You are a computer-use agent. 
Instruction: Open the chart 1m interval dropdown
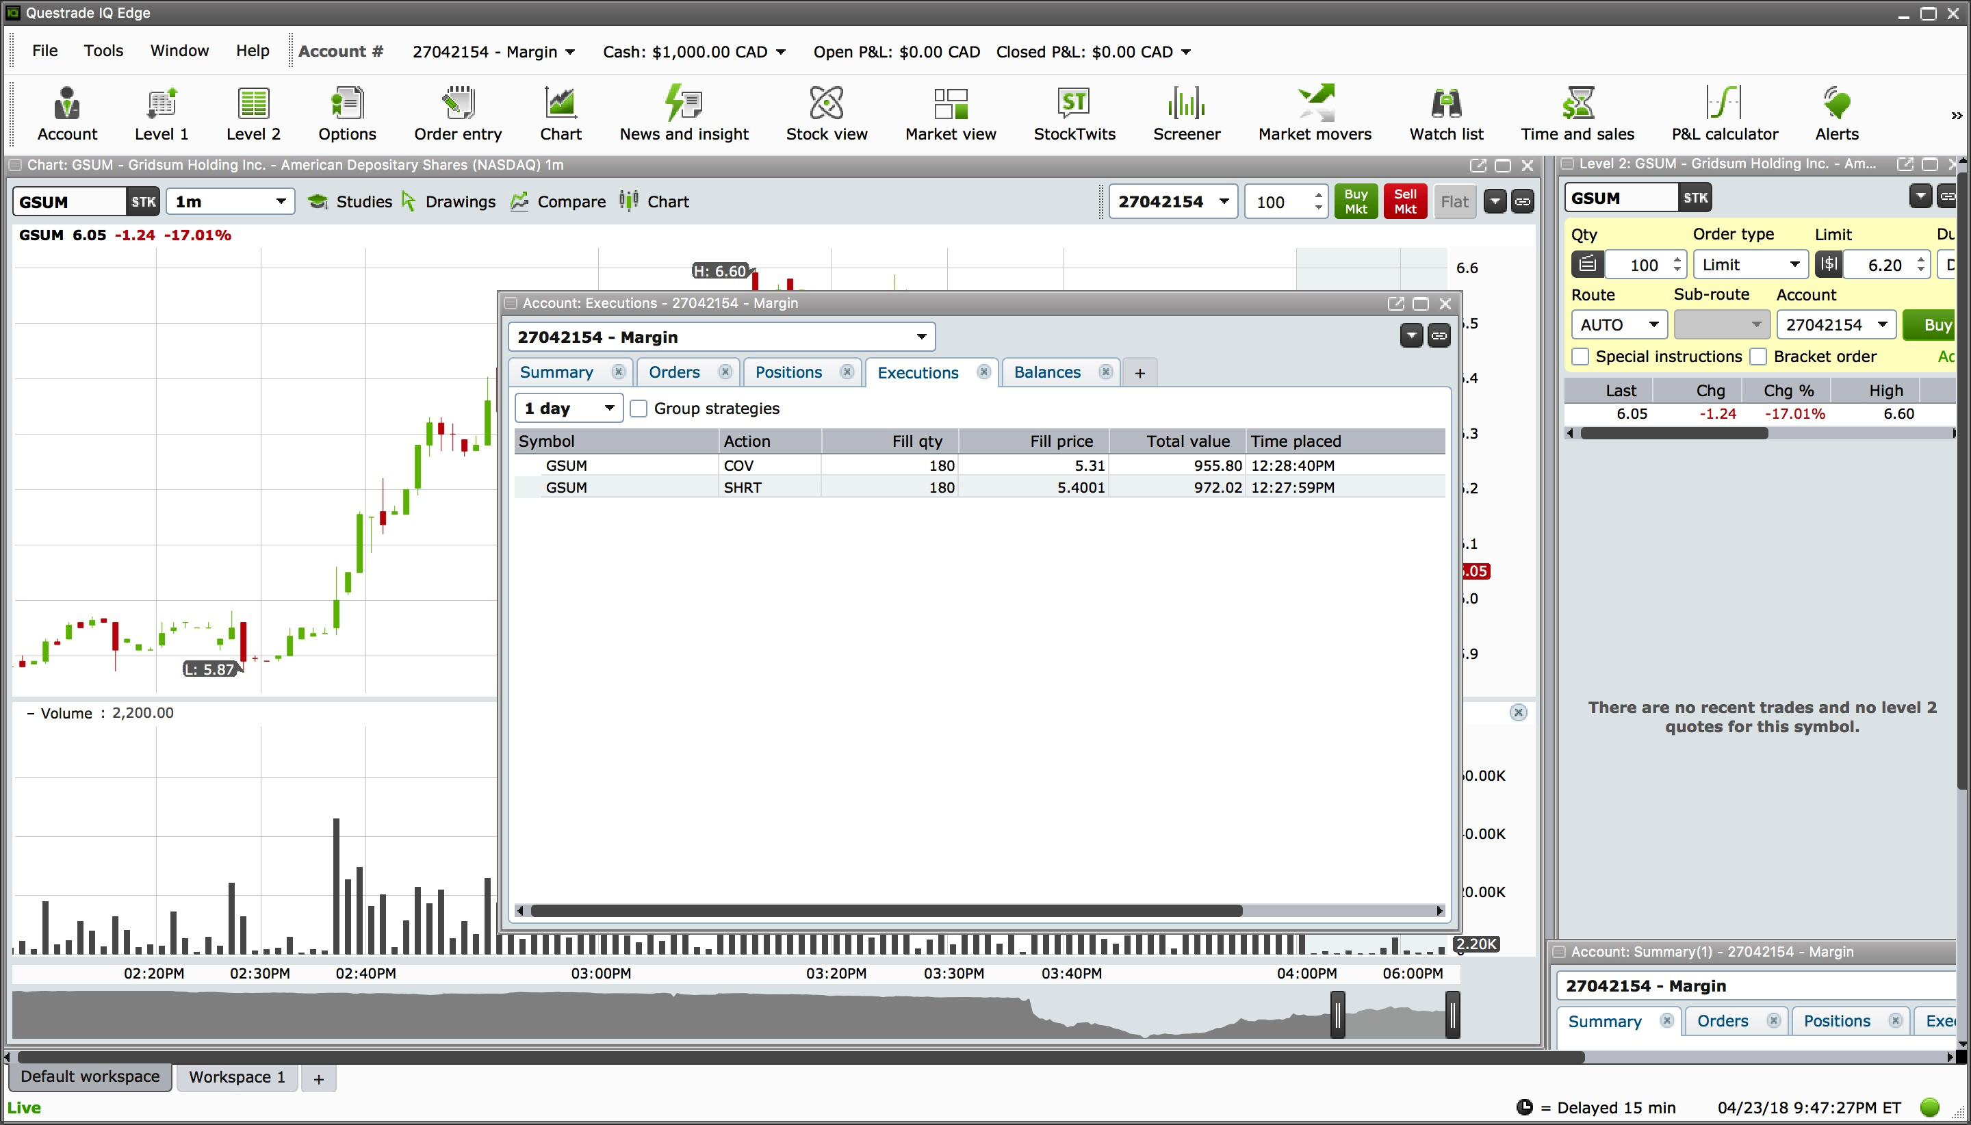[x=230, y=202]
